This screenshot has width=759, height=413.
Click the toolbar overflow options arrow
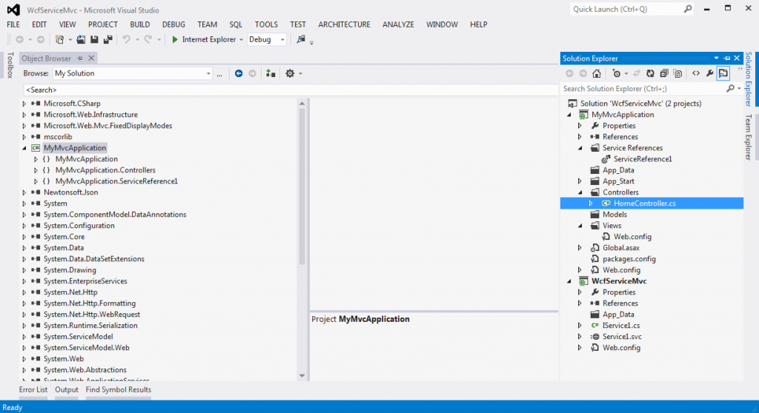(x=312, y=42)
